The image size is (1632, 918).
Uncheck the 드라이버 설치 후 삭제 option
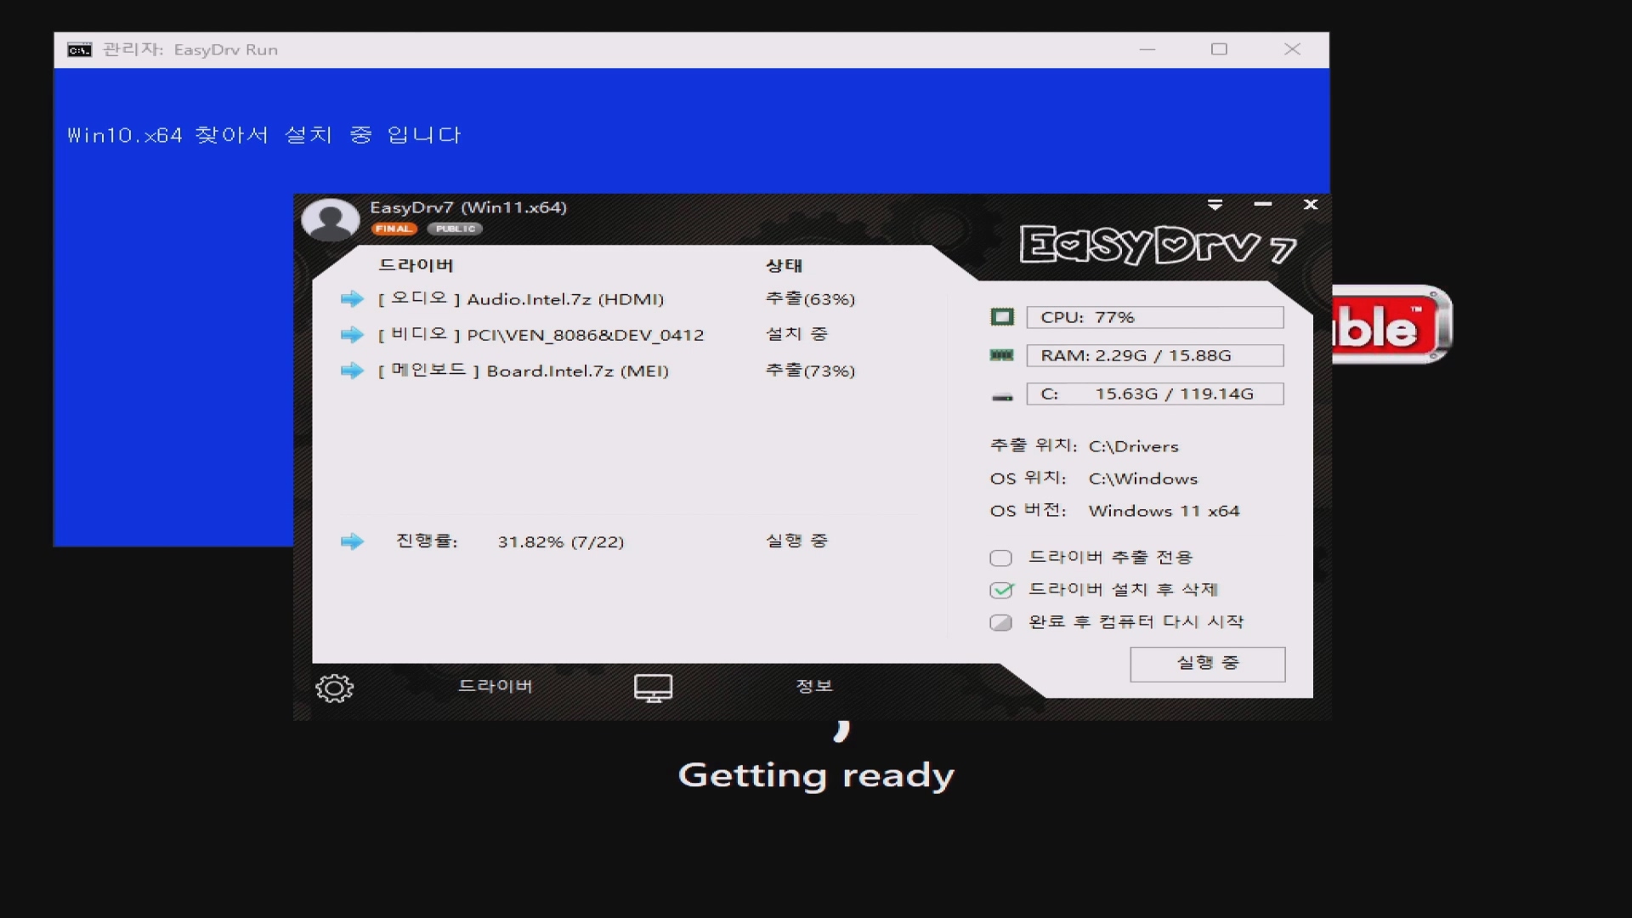pyautogui.click(x=1001, y=590)
